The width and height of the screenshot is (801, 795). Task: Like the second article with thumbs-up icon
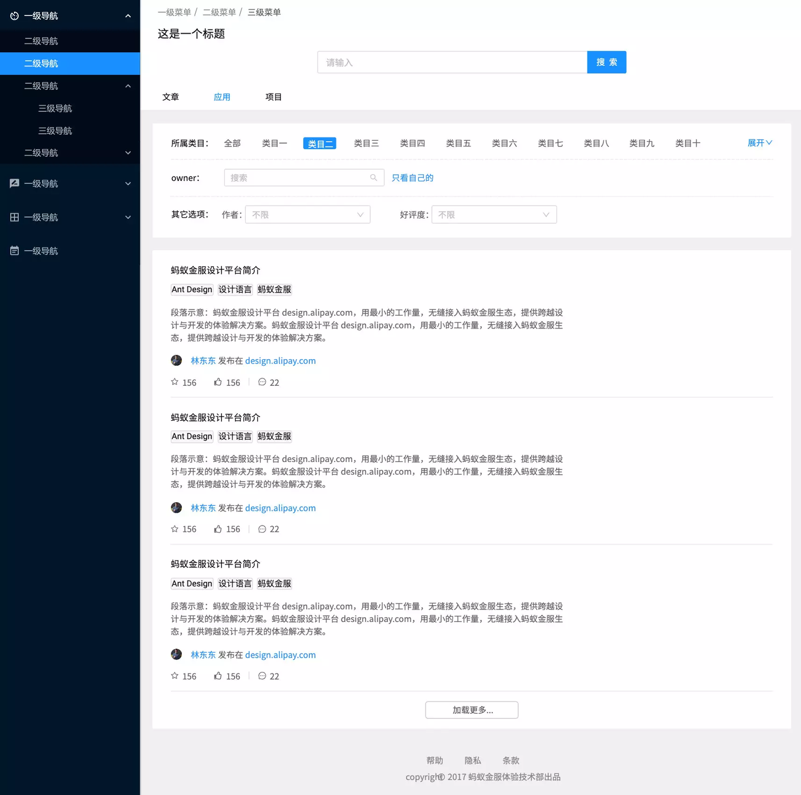click(x=217, y=528)
